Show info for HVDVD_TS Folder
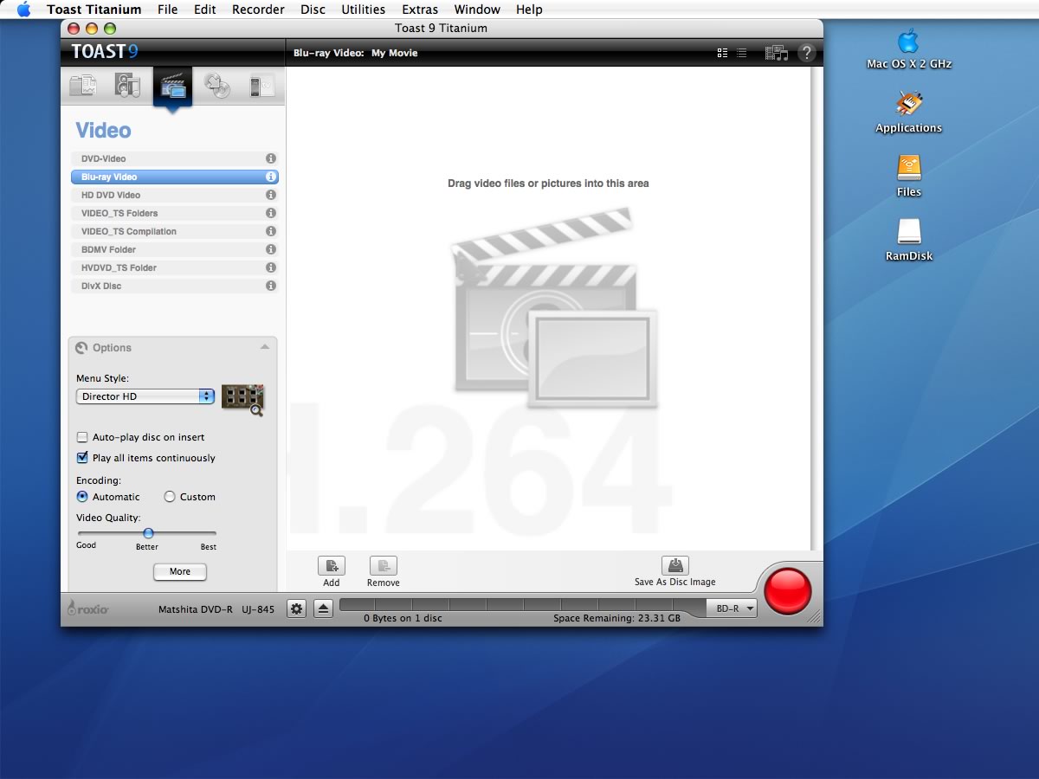The image size is (1039, 779). (271, 267)
